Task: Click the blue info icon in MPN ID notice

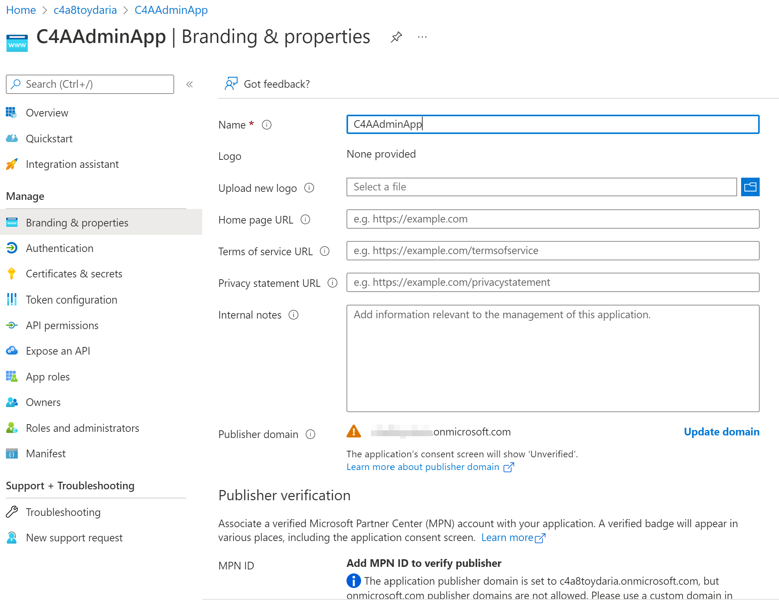Action: (353, 581)
